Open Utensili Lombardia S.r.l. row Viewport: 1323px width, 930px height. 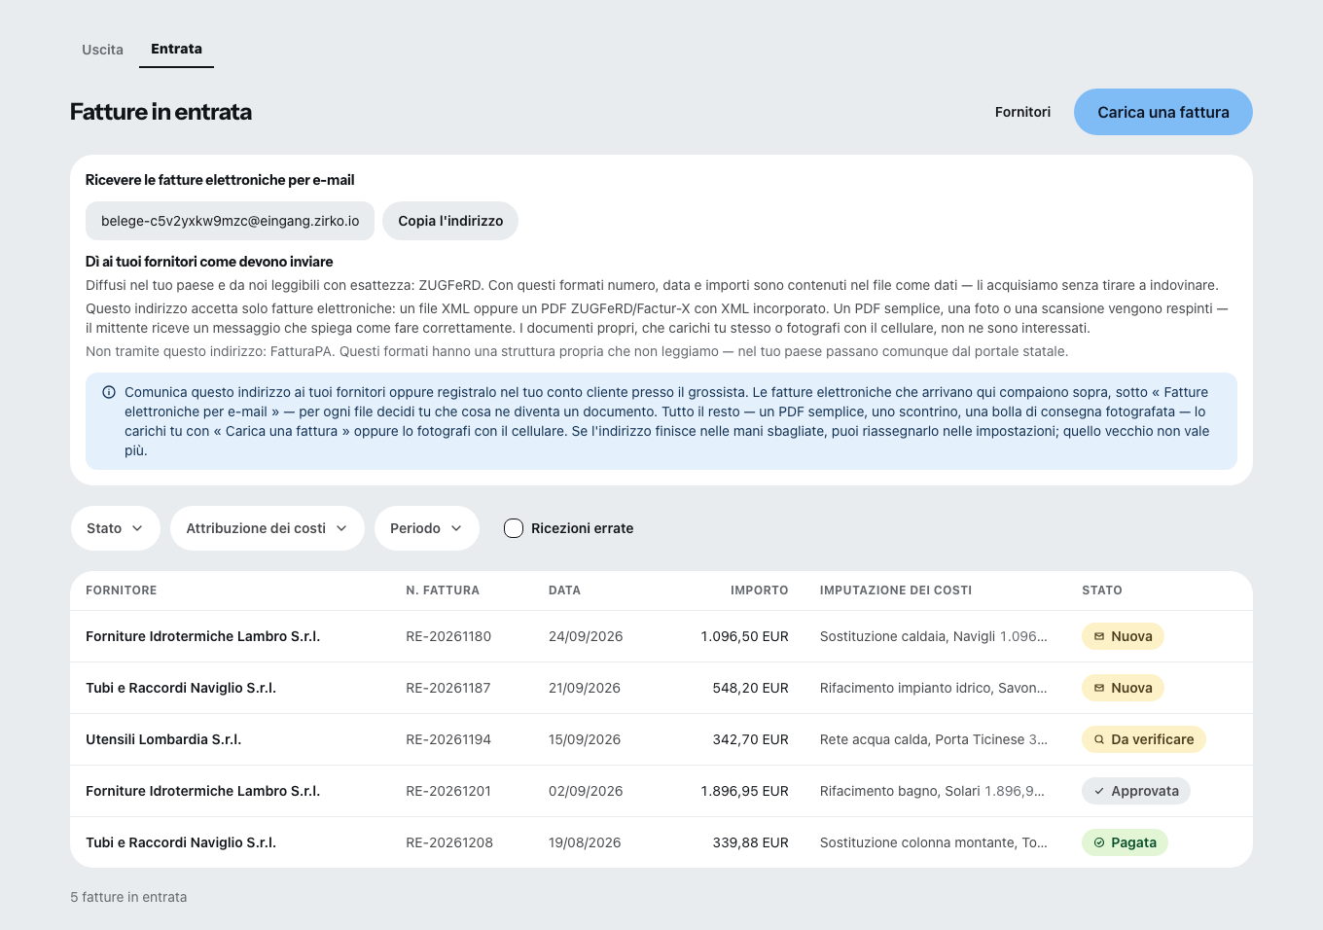click(x=661, y=739)
